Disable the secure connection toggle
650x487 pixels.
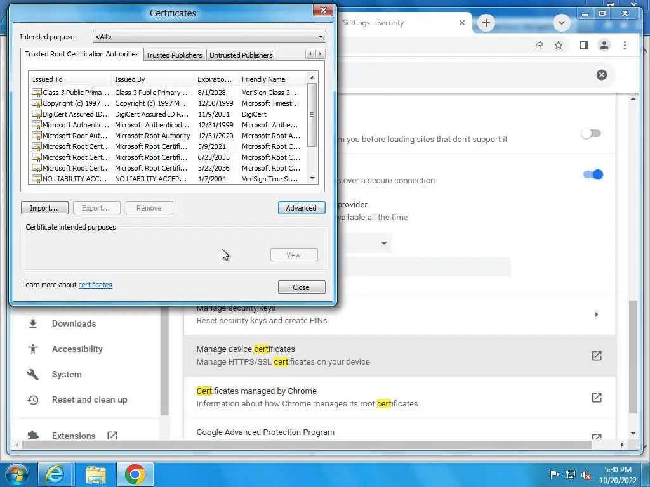594,174
